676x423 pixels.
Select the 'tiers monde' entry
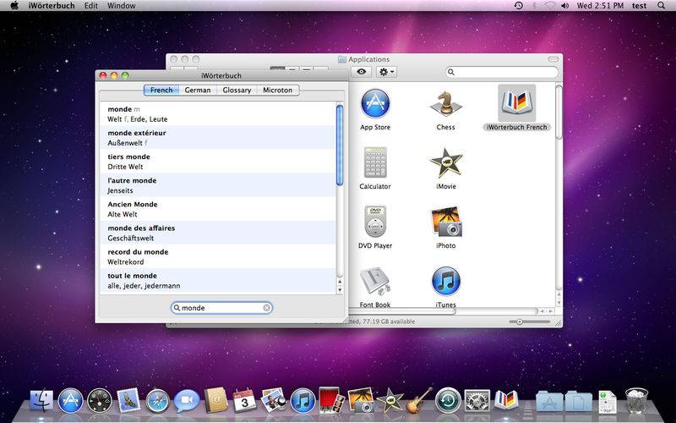pyautogui.click(x=217, y=162)
